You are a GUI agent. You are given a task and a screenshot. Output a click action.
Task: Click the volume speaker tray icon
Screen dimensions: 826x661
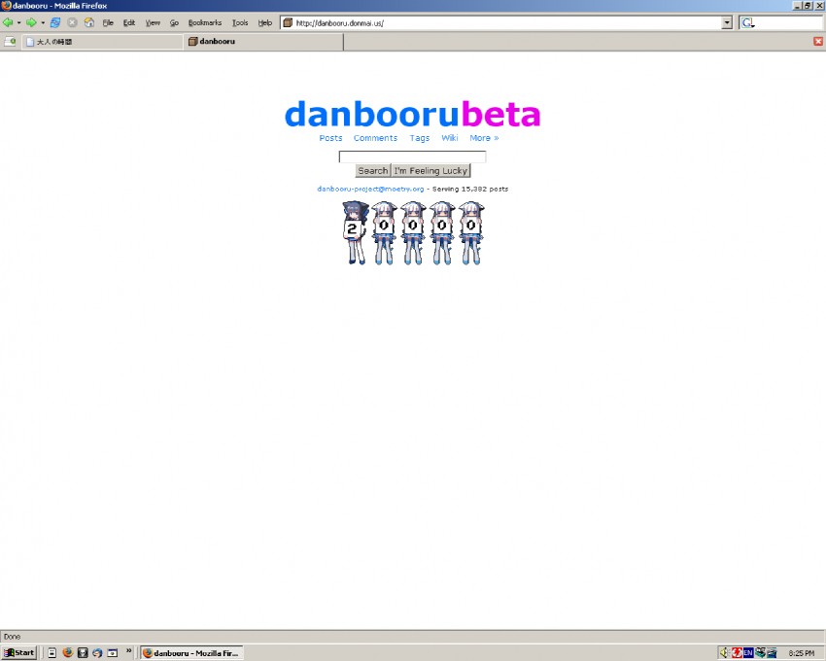tap(724, 653)
